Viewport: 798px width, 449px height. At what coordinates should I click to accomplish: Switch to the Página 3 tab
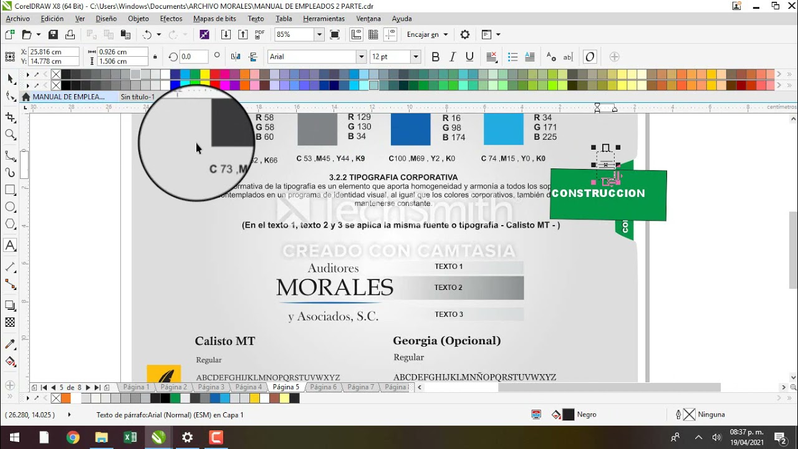(211, 387)
